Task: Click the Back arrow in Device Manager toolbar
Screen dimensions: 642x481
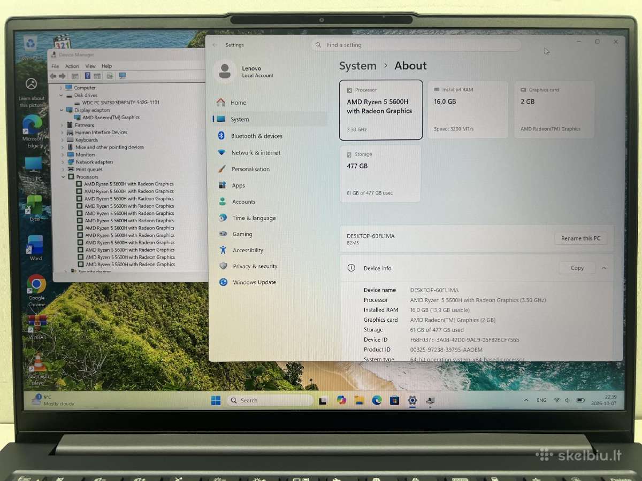Action: [53, 76]
